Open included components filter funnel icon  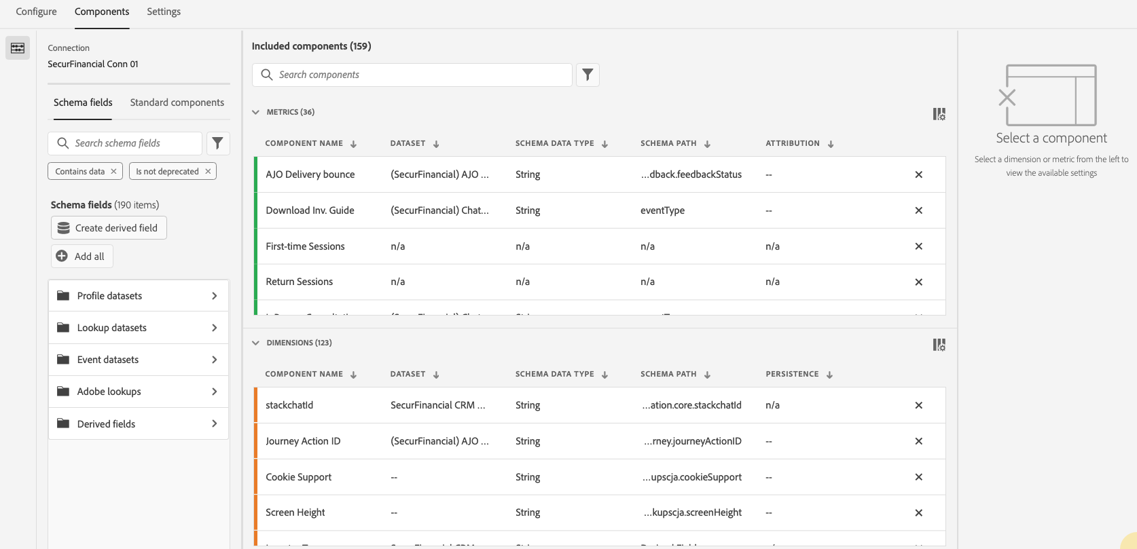[588, 75]
